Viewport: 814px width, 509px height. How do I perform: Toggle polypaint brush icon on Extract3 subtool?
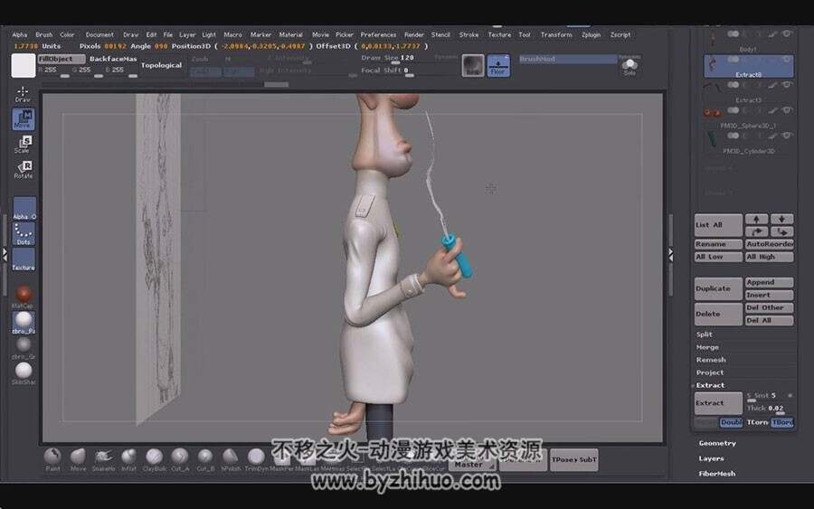point(773,85)
